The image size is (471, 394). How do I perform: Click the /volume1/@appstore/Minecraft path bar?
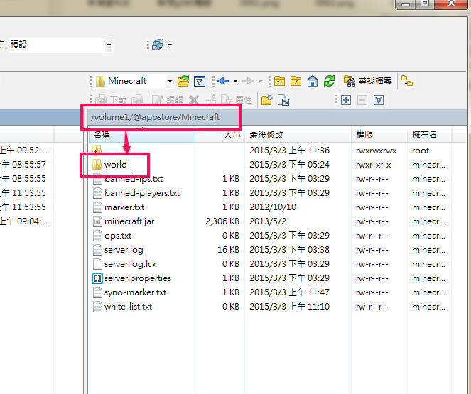[x=155, y=117]
